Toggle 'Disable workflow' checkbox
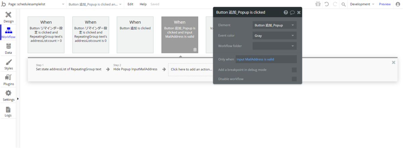The image size is (403, 148). coord(294,79)
